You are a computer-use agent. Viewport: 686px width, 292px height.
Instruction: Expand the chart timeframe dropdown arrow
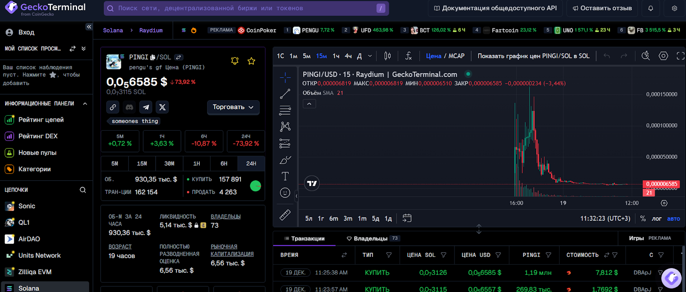tap(370, 56)
